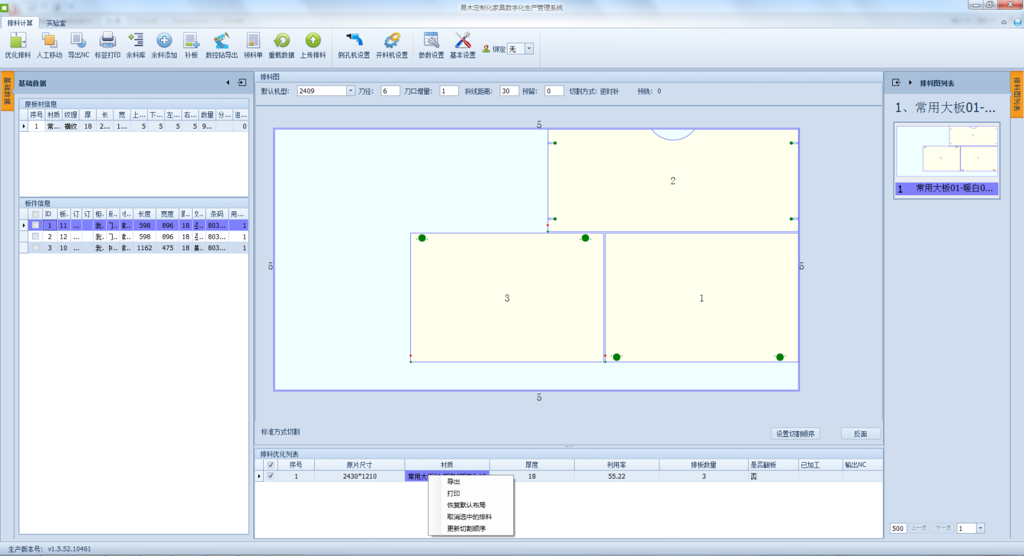Select panel 3 in the nesting diagram

(x=507, y=298)
